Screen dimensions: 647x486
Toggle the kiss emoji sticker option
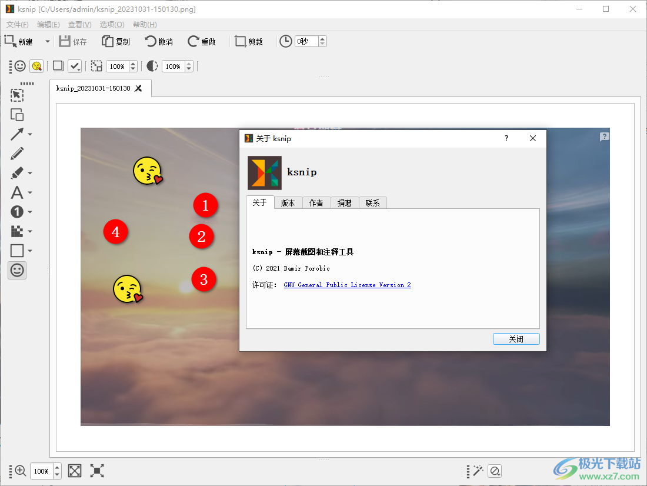click(36, 66)
